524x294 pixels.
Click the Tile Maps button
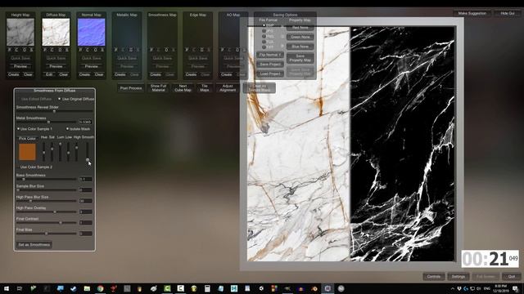click(x=205, y=88)
